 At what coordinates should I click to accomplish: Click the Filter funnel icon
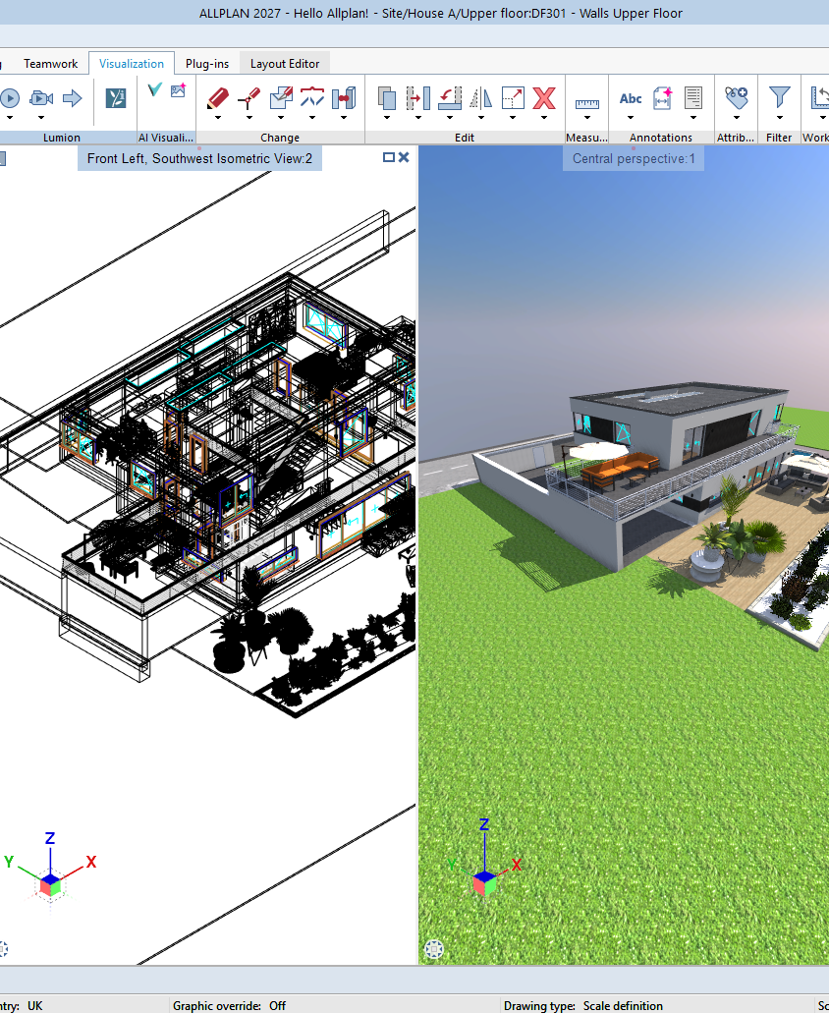click(x=779, y=98)
